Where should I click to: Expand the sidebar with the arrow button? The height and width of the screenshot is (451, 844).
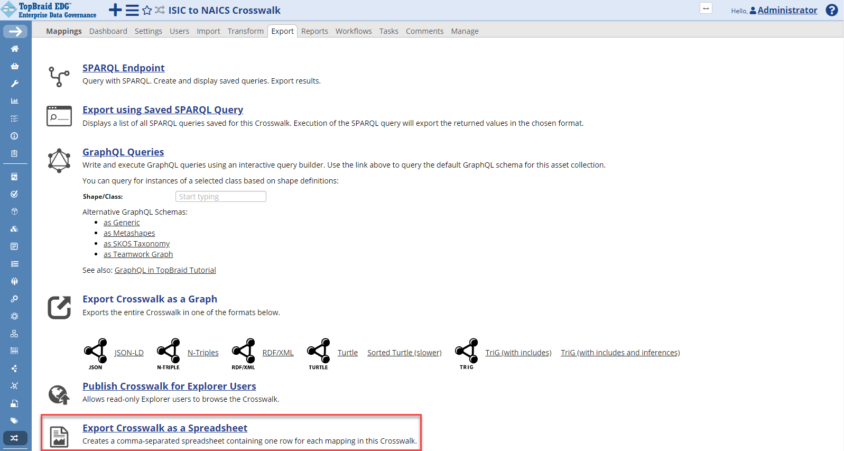[x=15, y=32]
